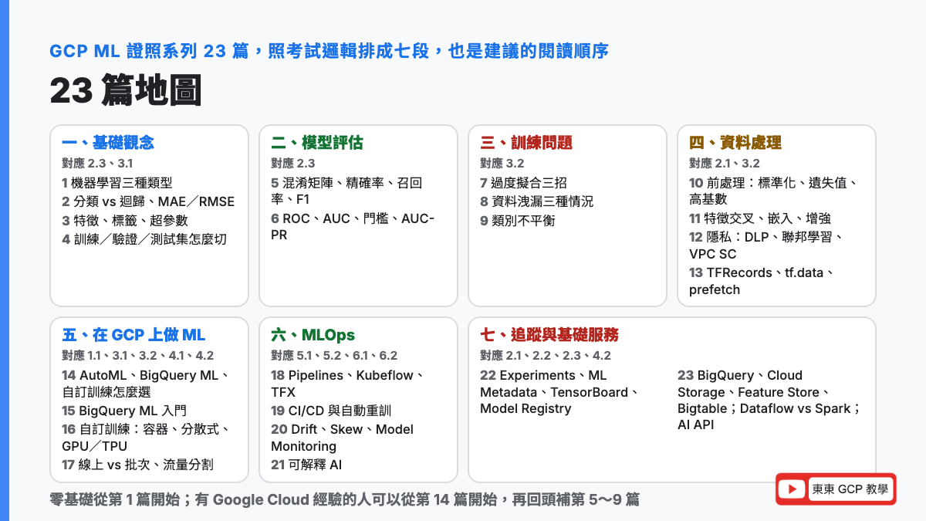Click item 21 可解釋 AI
Viewport: 926px width, 521px height.
tap(306, 465)
